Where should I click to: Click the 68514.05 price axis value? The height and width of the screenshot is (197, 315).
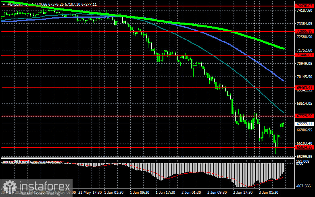pos(305,103)
